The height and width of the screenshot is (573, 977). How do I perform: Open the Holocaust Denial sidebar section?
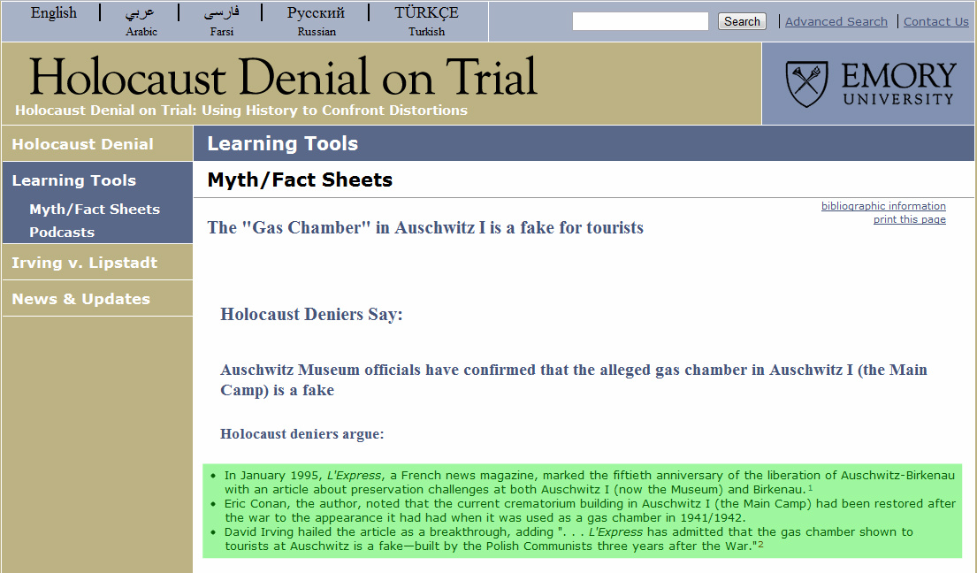[x=82, y=144]
